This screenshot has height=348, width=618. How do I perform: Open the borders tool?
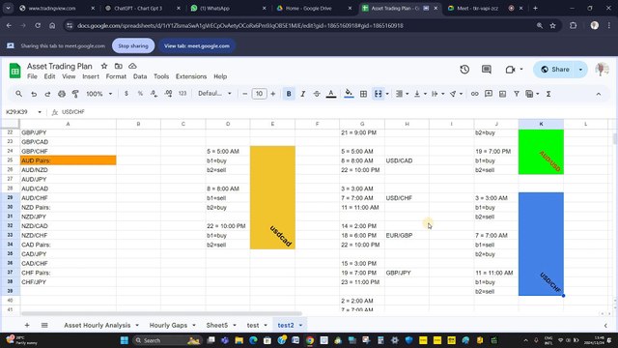coord(363,94)
